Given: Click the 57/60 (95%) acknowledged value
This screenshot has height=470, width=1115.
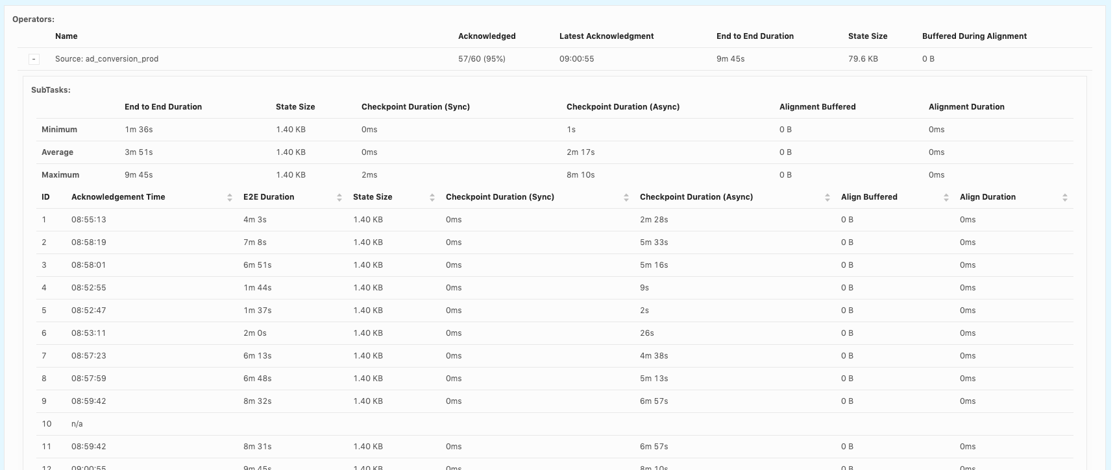Looking at the screenshot, I should tap(482, 59).
